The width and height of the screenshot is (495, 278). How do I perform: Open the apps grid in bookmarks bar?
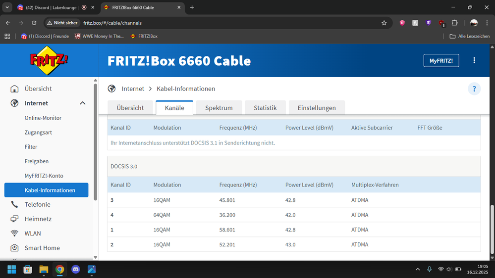click(7, 36)
